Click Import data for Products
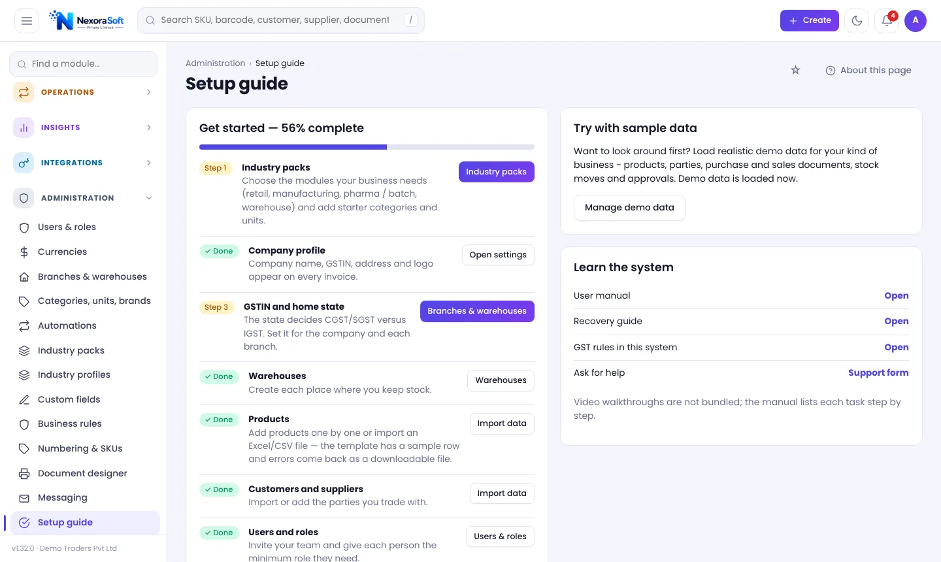The height and width of the screenshot is (562, 941). (502, 423)
